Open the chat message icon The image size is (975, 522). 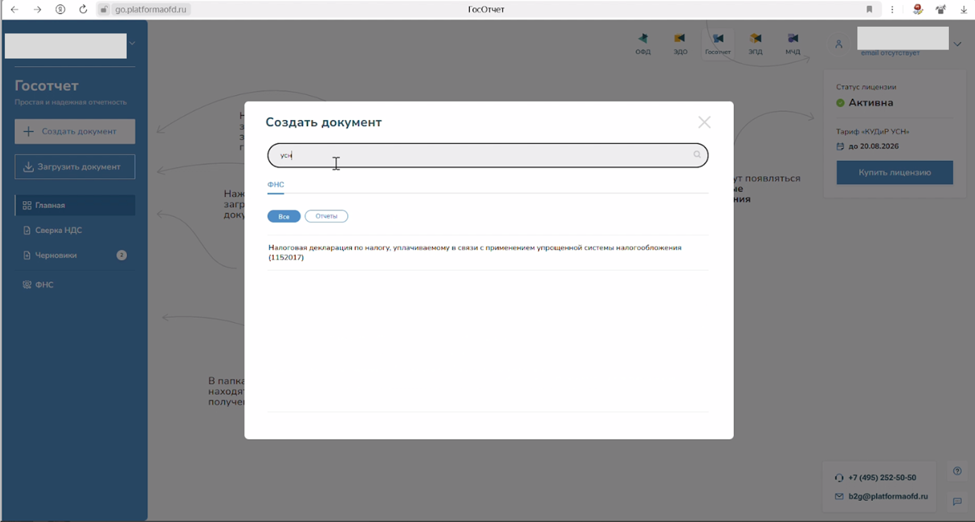coord(957,502)
